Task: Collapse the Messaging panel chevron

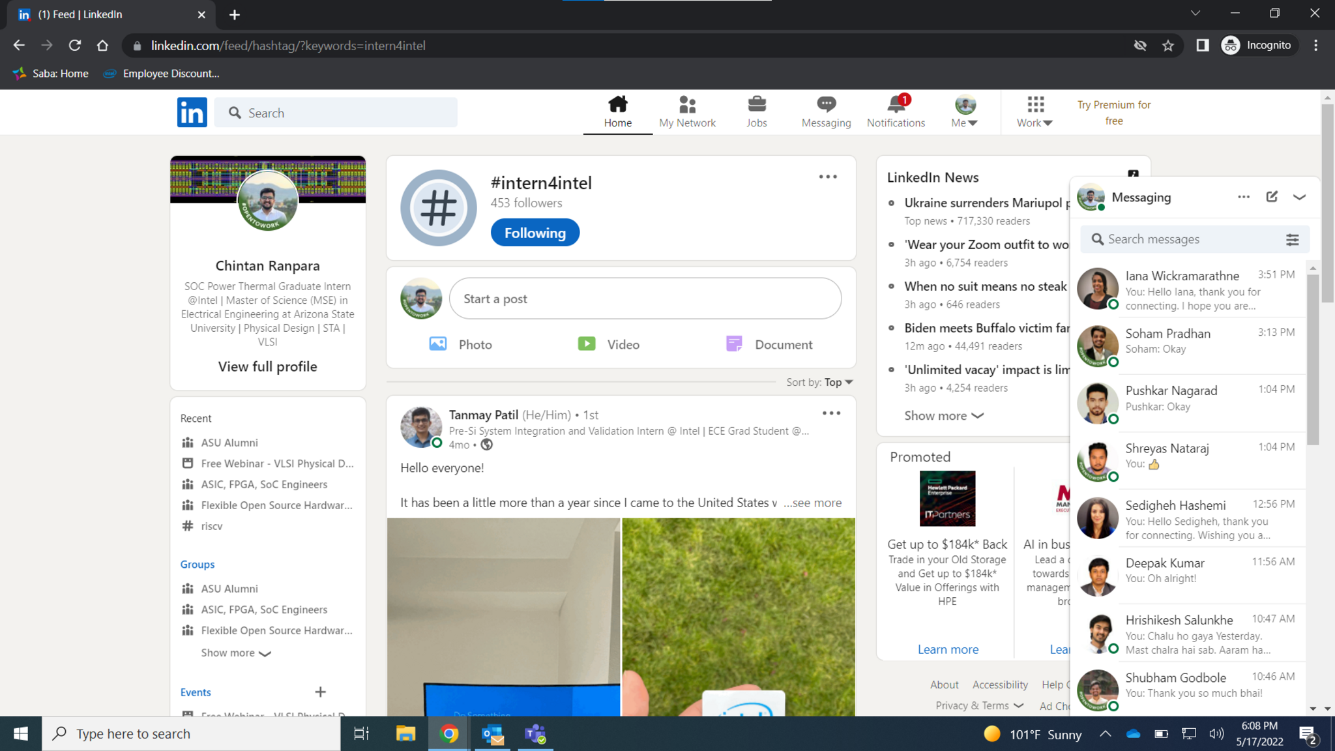Action: tap(1299, 197)
